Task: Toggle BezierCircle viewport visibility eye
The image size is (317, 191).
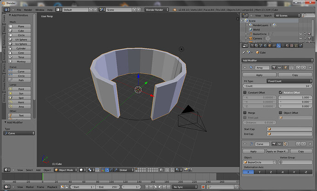Action: (x=300, y=34)
